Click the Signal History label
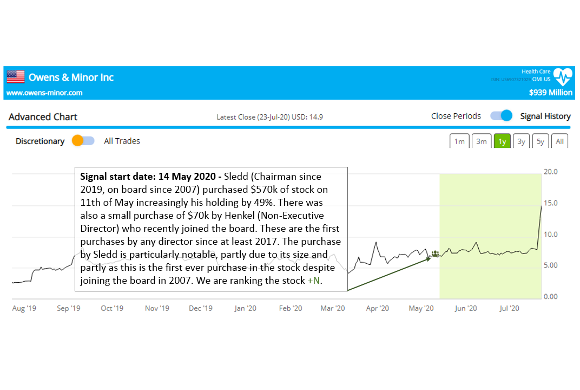580x390 pixels. click(545, 116)
